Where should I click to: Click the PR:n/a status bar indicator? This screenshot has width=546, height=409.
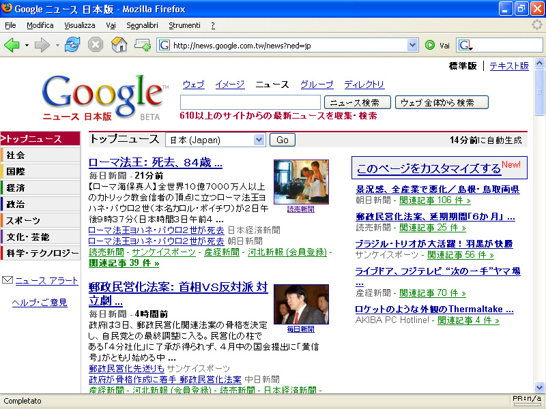pyautogui.click(x=527, y=399)
